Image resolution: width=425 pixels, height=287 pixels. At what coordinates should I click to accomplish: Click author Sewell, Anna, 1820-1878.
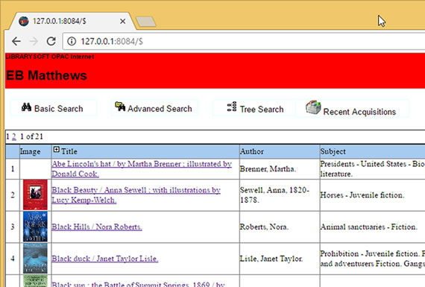[x=274, y=195]
